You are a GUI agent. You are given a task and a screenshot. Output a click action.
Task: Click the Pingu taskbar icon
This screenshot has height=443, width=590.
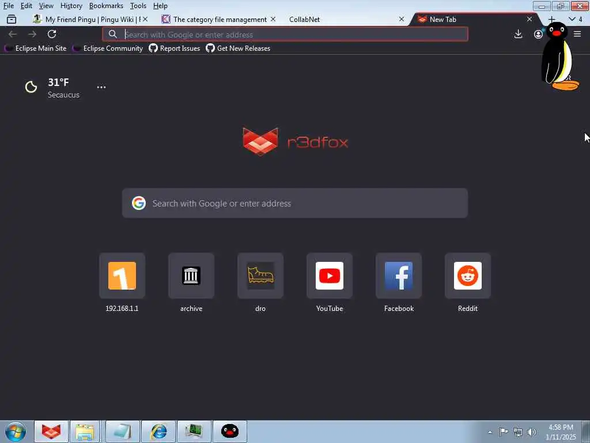[229, 431]
